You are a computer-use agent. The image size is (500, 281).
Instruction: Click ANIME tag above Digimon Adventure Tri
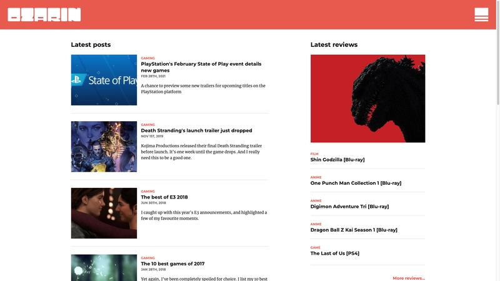(x=316, y=200)
